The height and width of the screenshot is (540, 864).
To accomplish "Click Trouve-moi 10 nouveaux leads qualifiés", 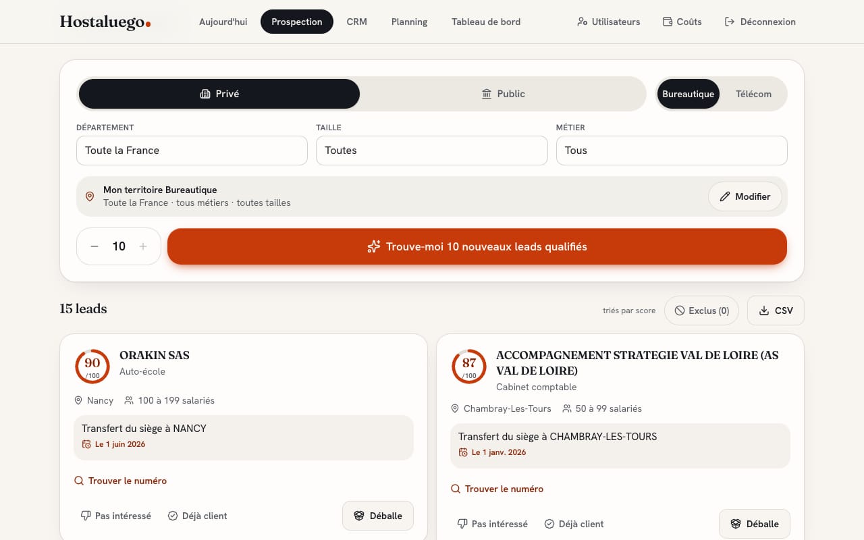I will [x=477, y=246].
